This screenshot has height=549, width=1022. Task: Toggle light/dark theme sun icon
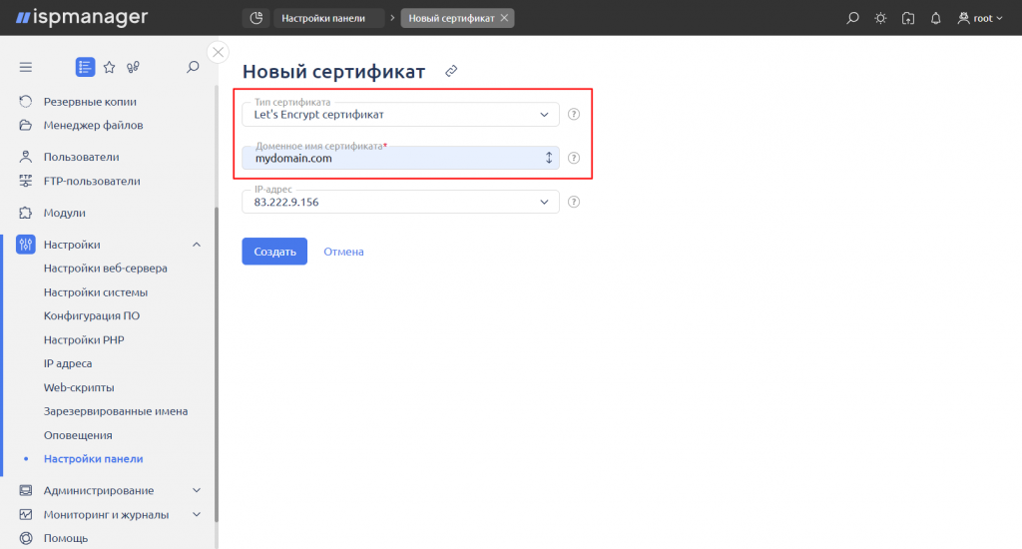coord(880,18)
